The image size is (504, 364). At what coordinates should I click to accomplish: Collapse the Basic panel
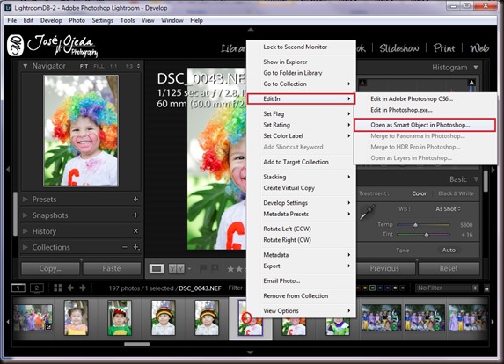(x=476, y=179)
